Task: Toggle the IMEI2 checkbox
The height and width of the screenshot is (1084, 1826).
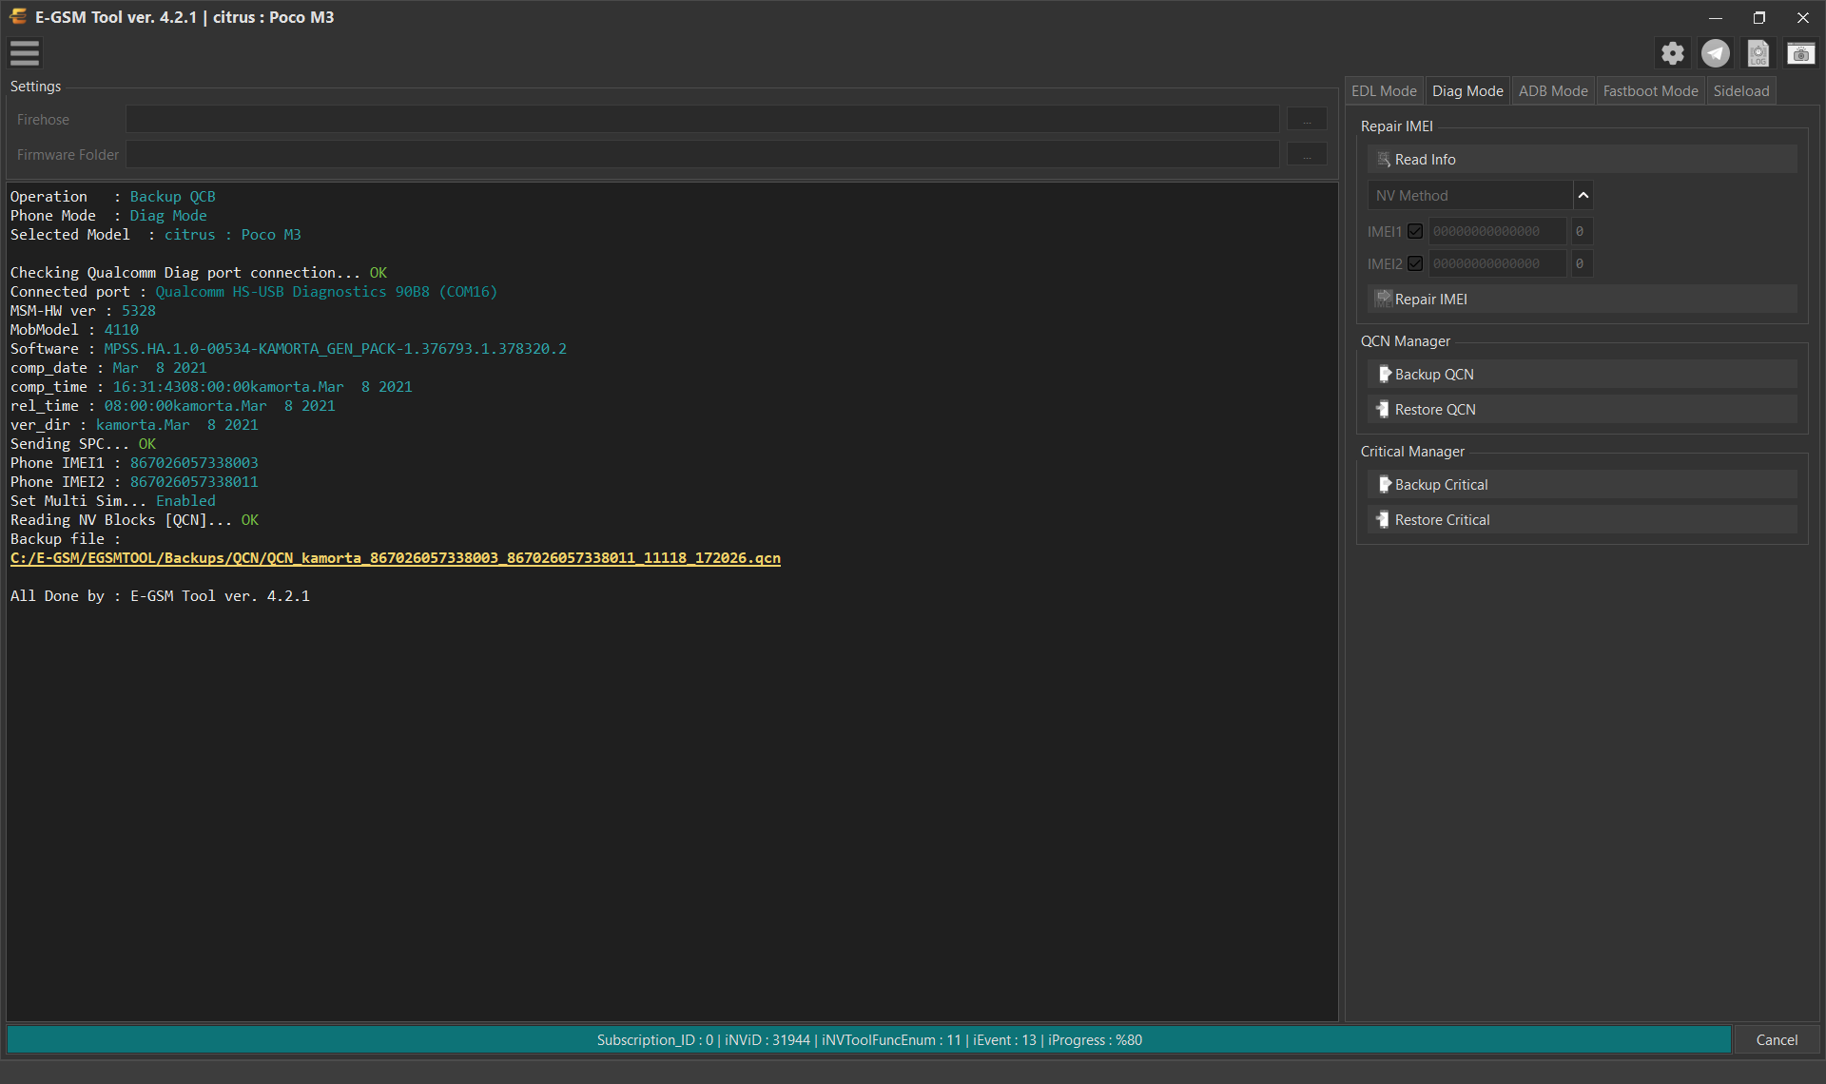Action: [x=1415, y=263]
